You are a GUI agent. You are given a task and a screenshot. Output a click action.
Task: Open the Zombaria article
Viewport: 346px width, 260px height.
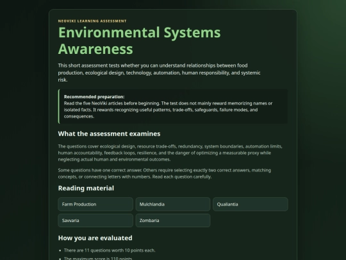tap(173, 220)
